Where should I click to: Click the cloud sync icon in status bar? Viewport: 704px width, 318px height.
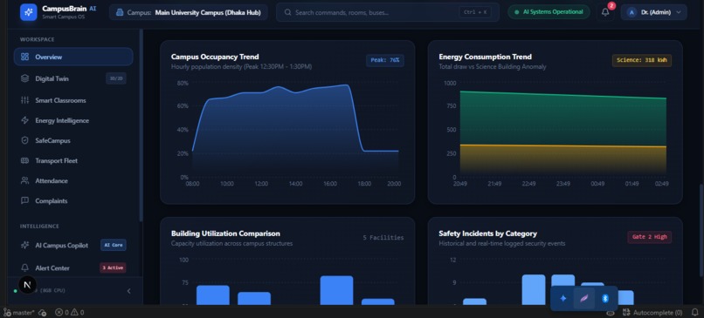[43, 313]
